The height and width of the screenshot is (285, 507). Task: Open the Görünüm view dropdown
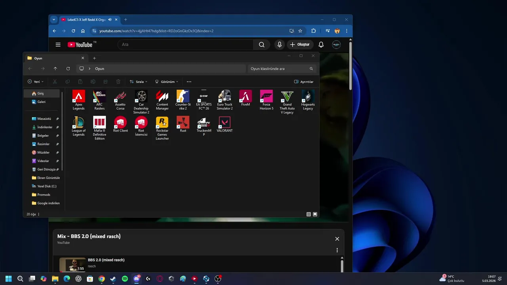coord(166,82)
